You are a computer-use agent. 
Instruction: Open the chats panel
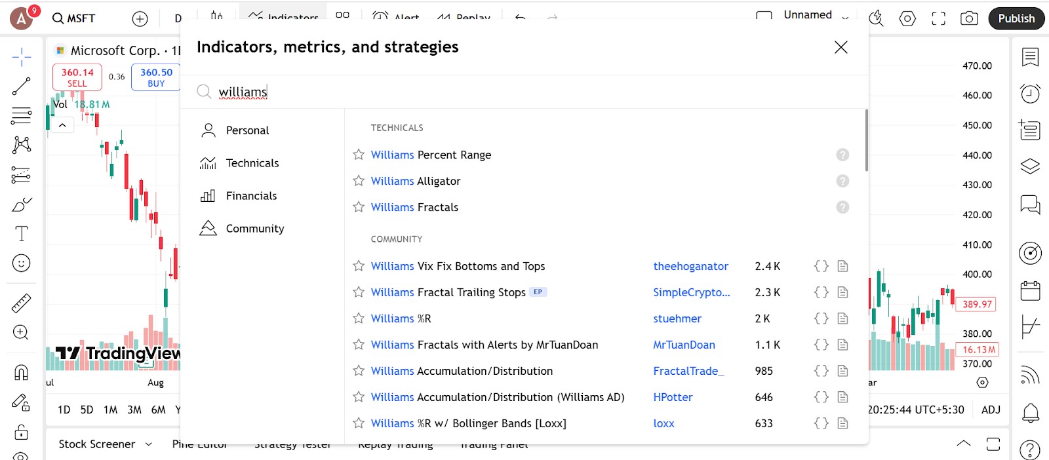(1030, 204)
